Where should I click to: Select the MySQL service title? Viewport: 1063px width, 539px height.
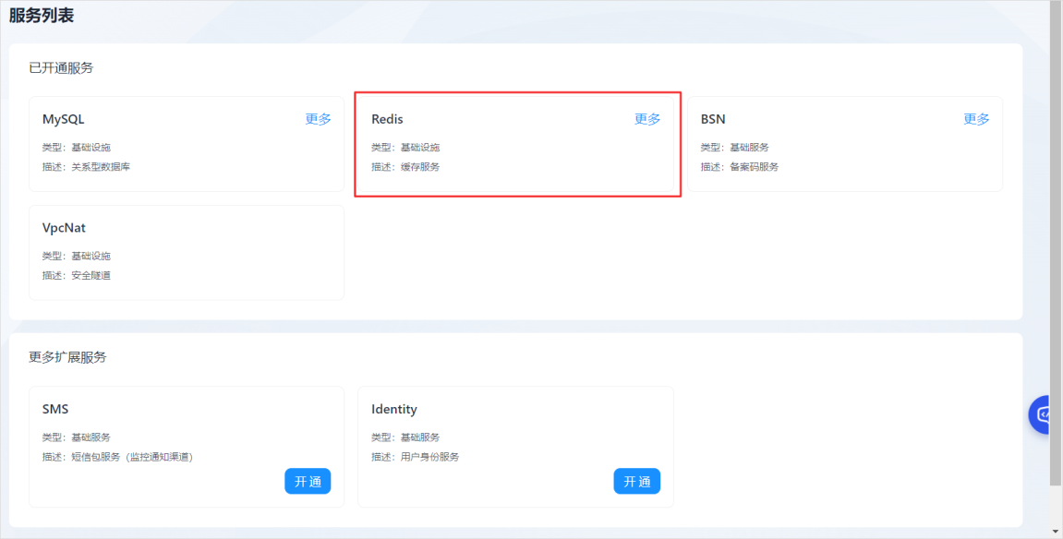tap(64, 119)
